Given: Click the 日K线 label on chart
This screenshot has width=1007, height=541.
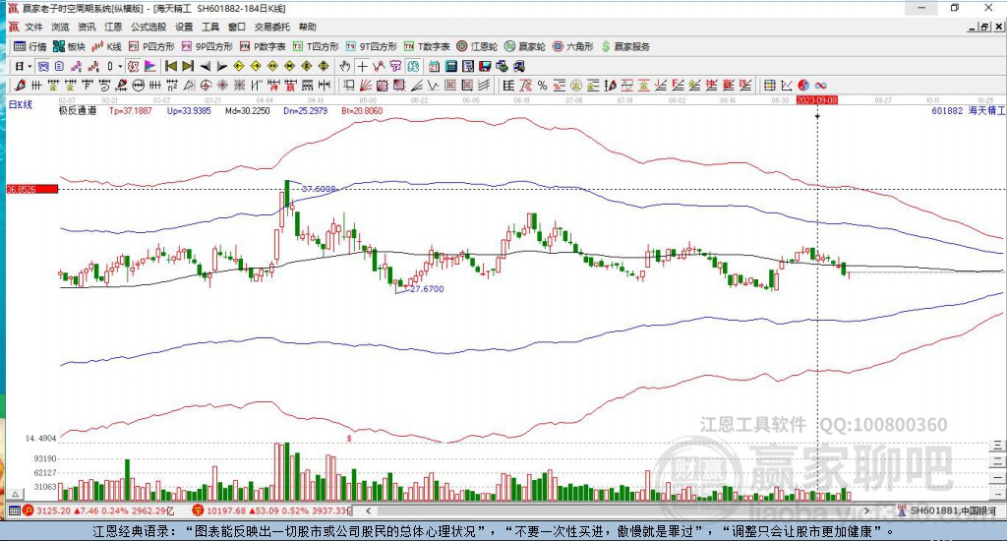Looking at the screenshot, I should coord(20,104).
